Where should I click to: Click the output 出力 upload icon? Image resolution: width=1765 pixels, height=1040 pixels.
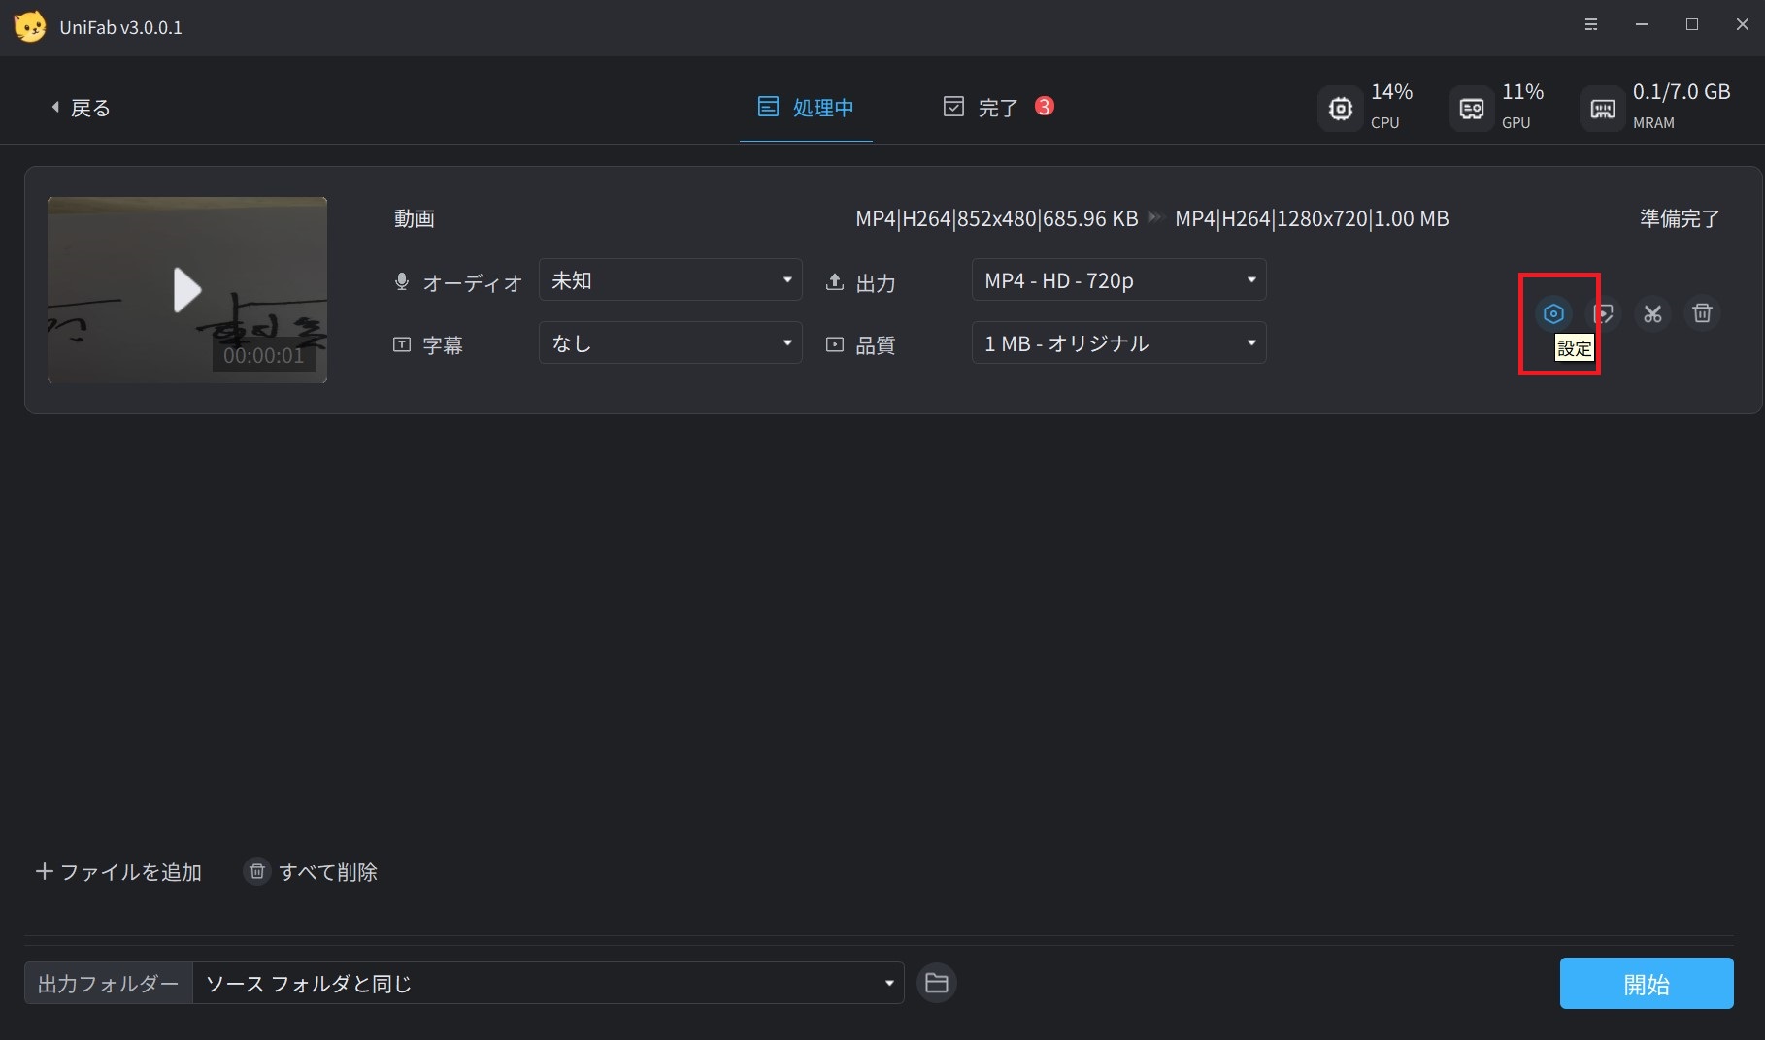[x=835, y=282]
